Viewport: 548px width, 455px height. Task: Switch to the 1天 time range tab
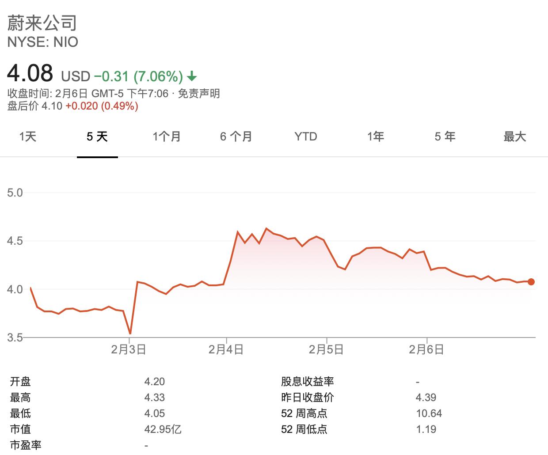(x=28, y=136)
